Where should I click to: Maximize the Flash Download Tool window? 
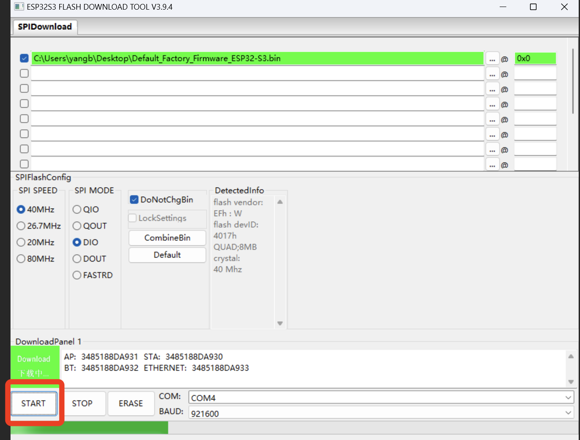(x=533, y=7)
